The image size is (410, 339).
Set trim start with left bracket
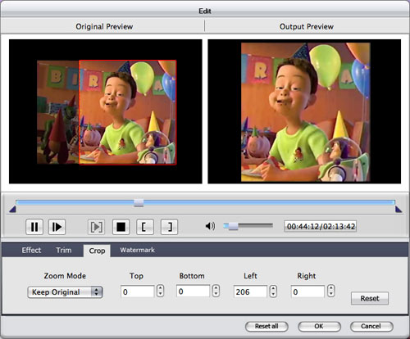[x=145, y=227]
